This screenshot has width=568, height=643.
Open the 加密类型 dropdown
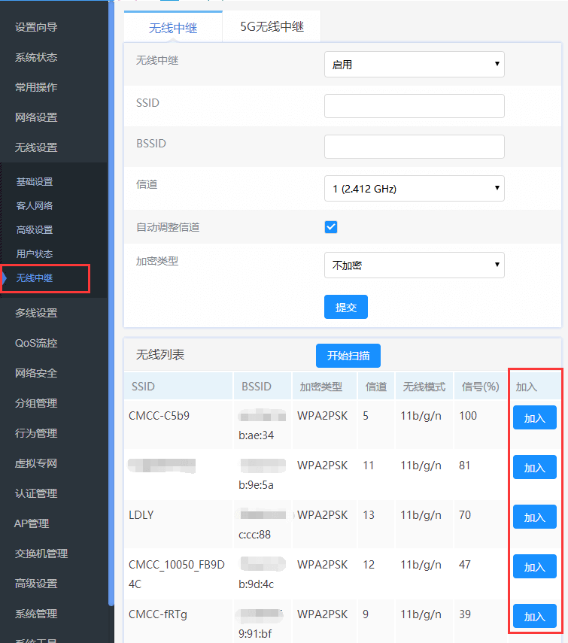[414, 265]
